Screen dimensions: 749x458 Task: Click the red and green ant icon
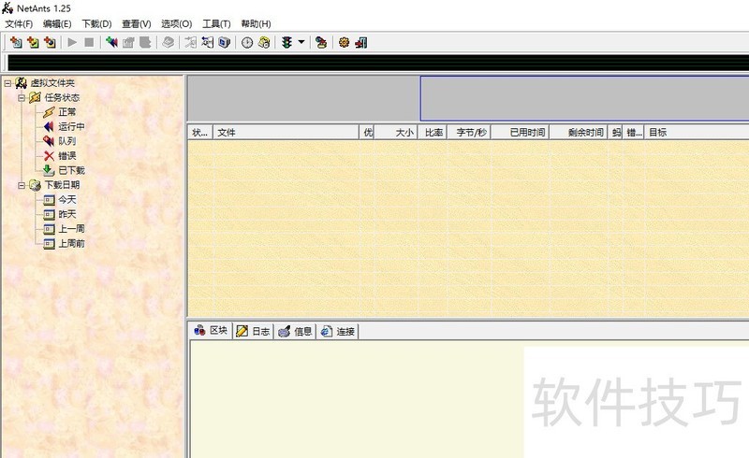pos(321,42)
